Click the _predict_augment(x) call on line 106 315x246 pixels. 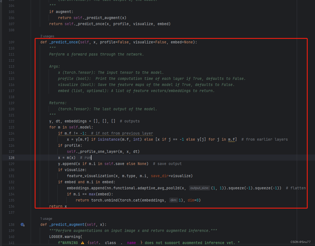click(x=106, y=18)
